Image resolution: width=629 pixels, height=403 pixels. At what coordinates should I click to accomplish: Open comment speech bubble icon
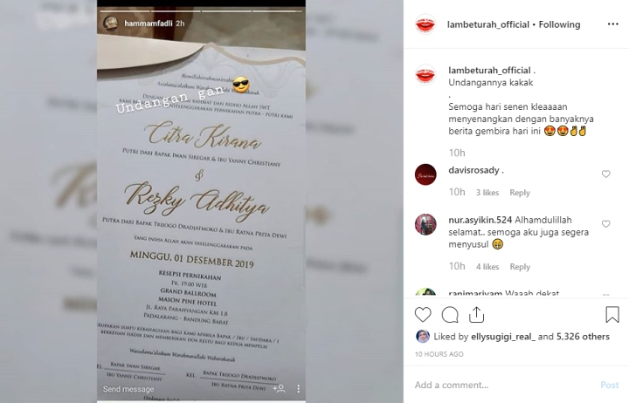point(450,315)
